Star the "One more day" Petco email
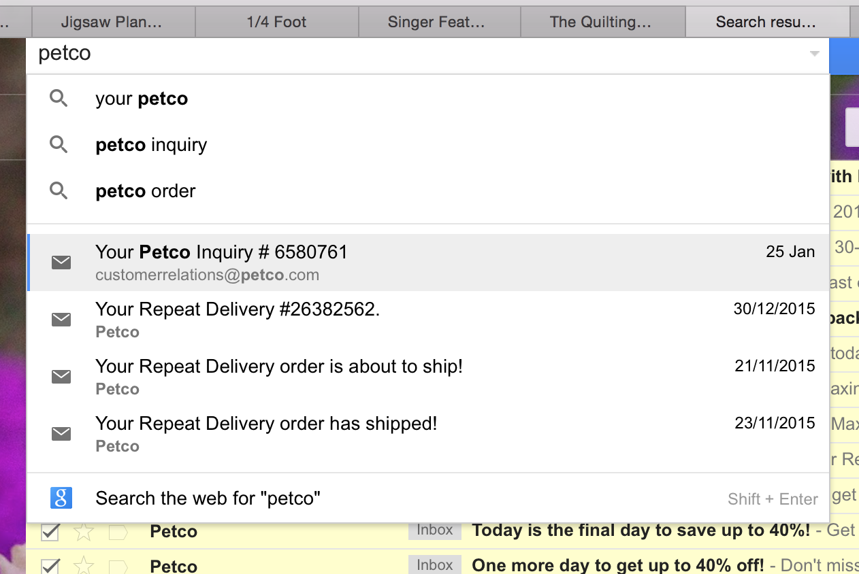 84,566
